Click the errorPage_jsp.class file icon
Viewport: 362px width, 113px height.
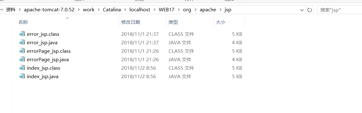[22, 51]
